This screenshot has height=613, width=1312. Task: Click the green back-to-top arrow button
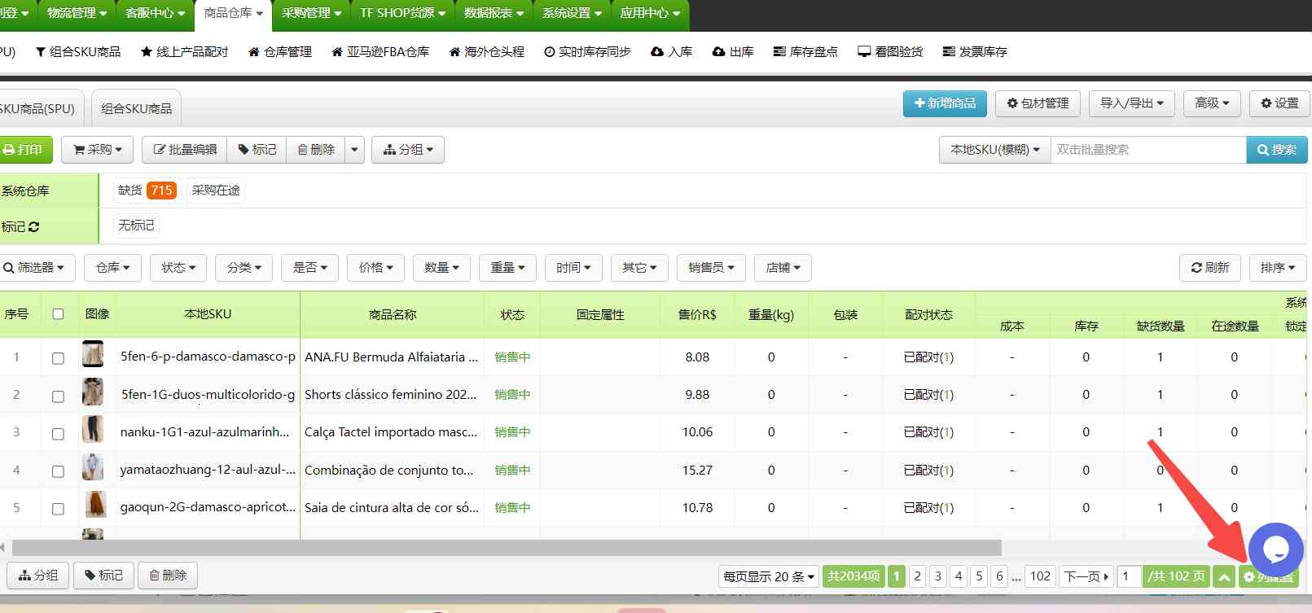pyautogui.click(x=1223, y=576)
